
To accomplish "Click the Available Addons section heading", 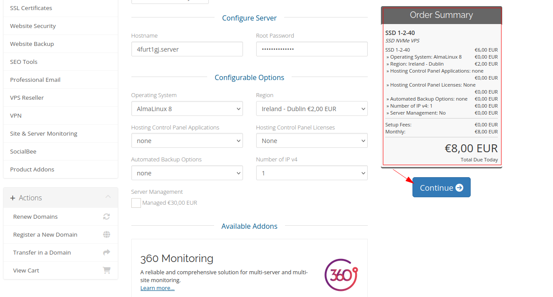I will click(x=250, y=226).
